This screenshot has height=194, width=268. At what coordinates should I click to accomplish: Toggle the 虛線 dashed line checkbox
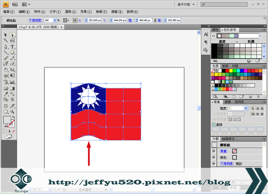(x=214, y=124)
